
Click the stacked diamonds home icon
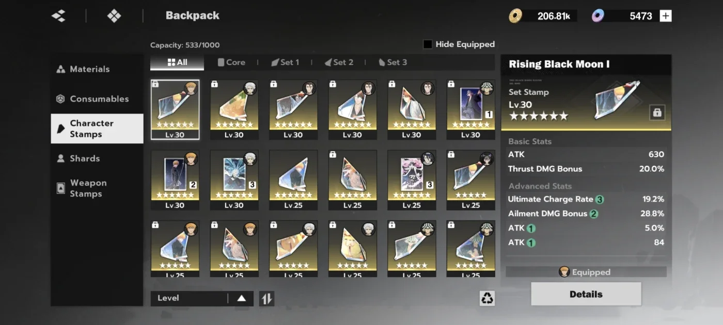[x=59, y=16]
